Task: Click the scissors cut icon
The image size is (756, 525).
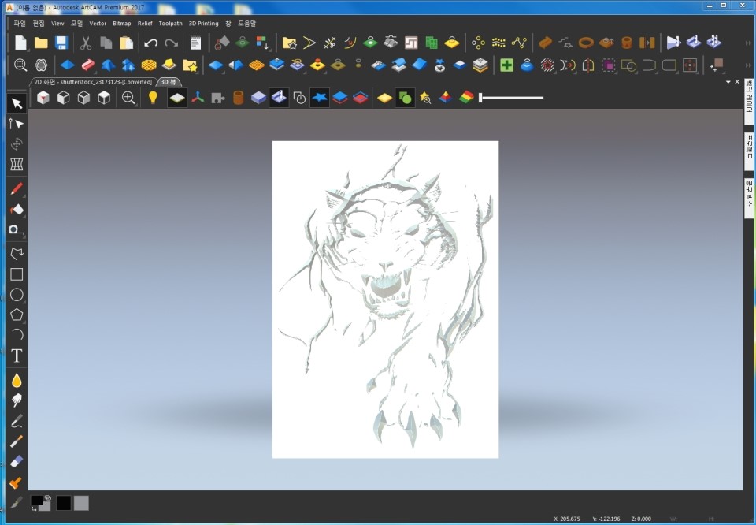Action: pos(86,43)
